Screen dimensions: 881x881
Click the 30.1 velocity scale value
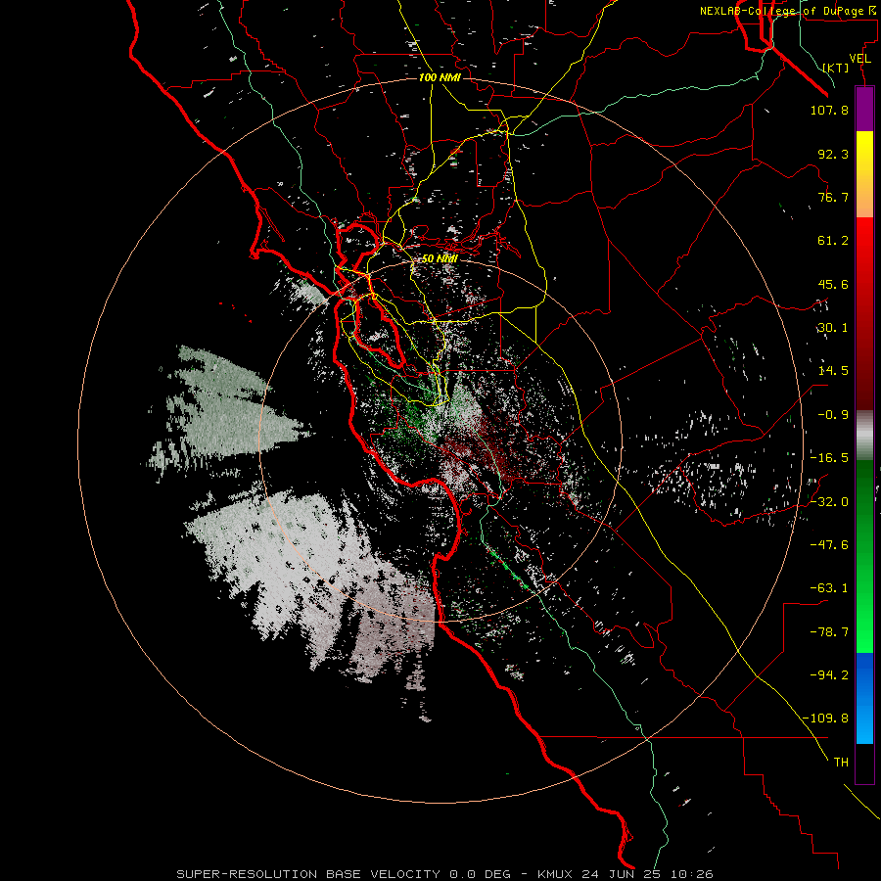coord(833,328)
